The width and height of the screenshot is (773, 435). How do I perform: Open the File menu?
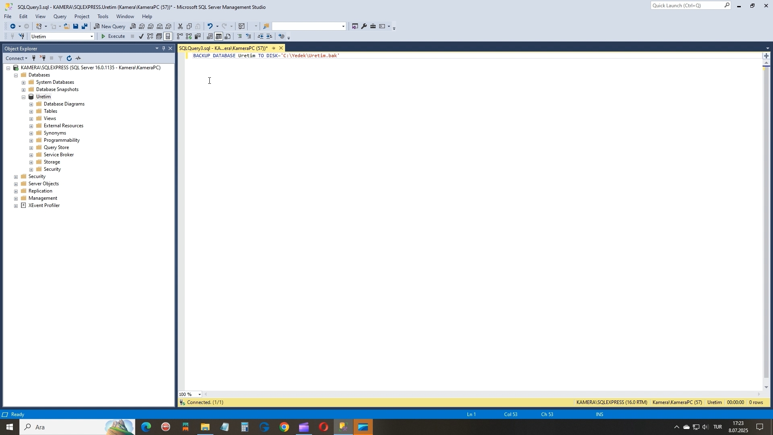(8, 17)
